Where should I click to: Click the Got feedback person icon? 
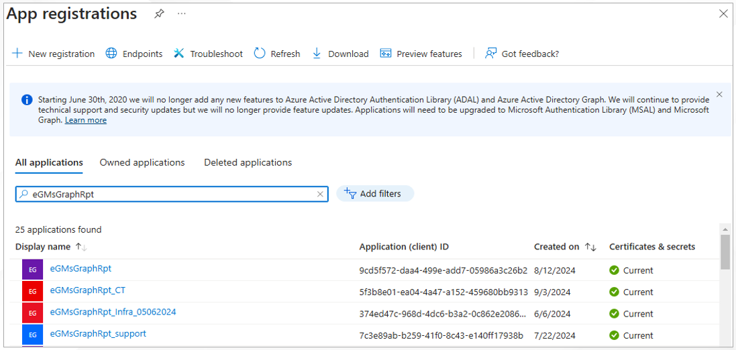[x=490, y=54]
